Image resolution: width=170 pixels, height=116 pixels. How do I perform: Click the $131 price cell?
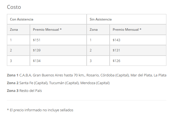[116, 50]
